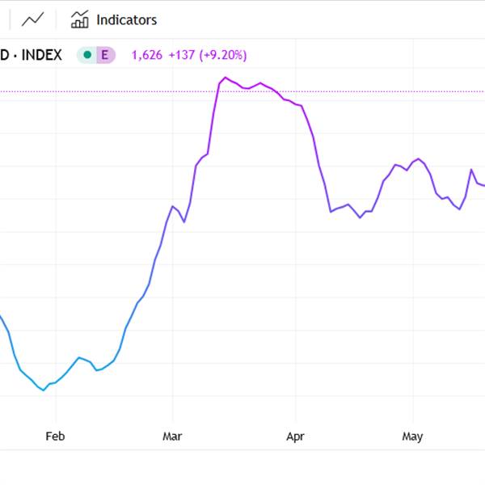485x485 pixels.
Task: Open the Indicators menu label
Action: tap(127, 20)
